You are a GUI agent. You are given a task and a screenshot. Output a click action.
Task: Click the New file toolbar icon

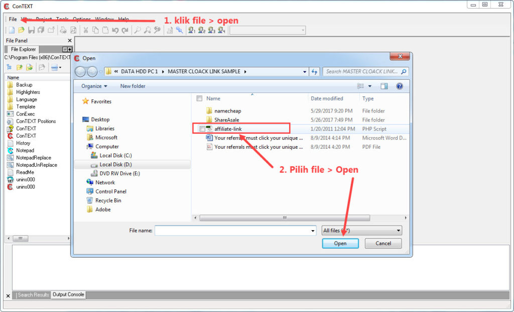tap(12, 31)
